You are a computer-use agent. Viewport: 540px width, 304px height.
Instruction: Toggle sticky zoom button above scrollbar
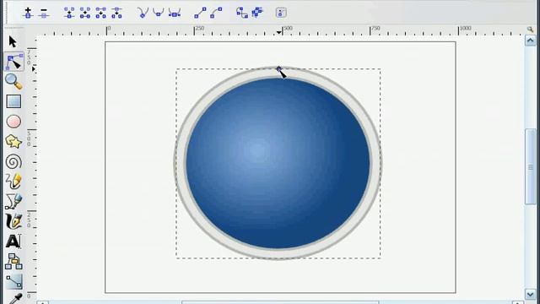point(530,30)
